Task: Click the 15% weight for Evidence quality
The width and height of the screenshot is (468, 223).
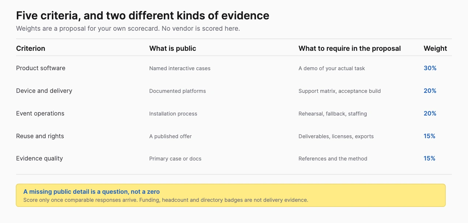Action: click(x=430, y=158)
